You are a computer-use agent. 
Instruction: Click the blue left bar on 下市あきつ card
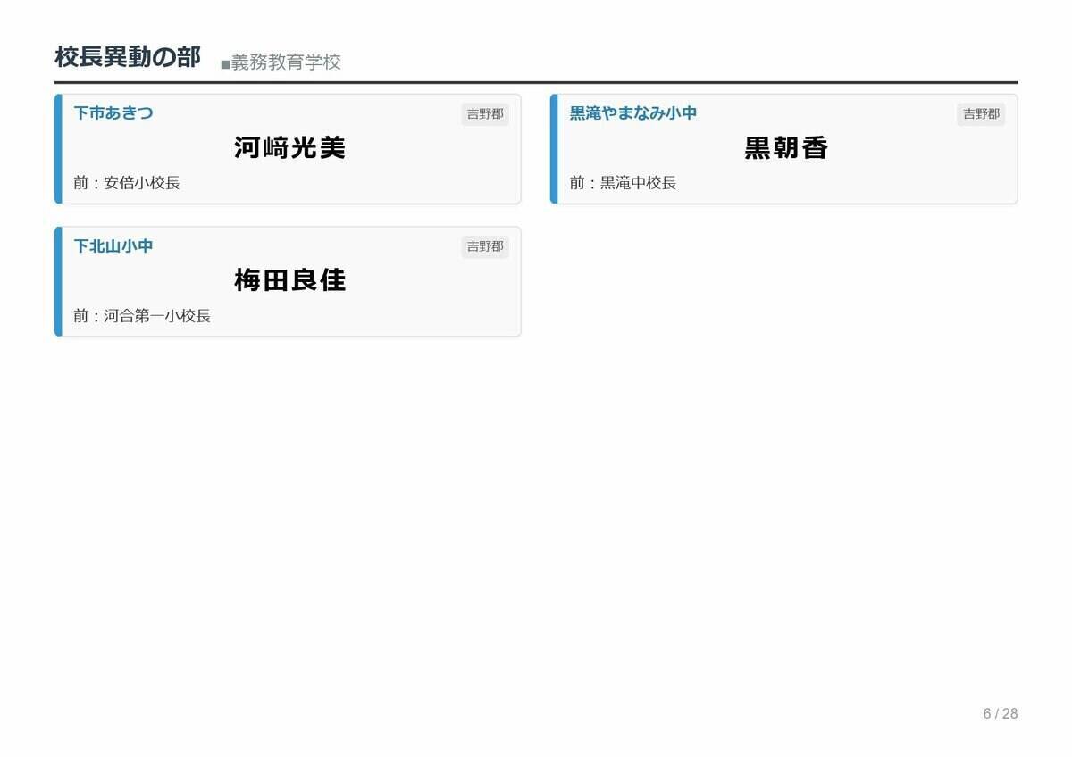point(57,147)
